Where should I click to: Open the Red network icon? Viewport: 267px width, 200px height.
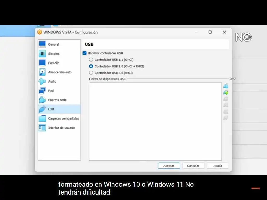(x=42, y=91)
